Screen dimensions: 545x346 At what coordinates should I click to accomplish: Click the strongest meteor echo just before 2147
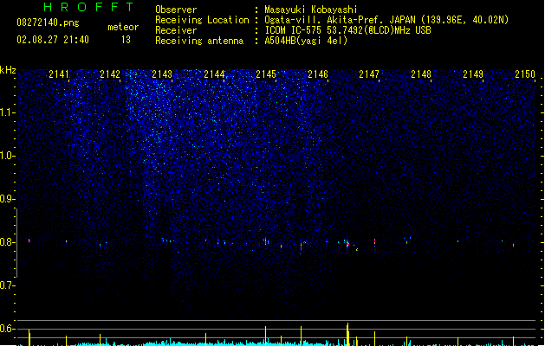(347, 243)
